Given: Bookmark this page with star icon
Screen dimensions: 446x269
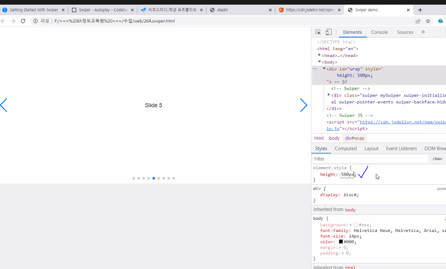Looking at the screenshot, I should coord(428,21).
